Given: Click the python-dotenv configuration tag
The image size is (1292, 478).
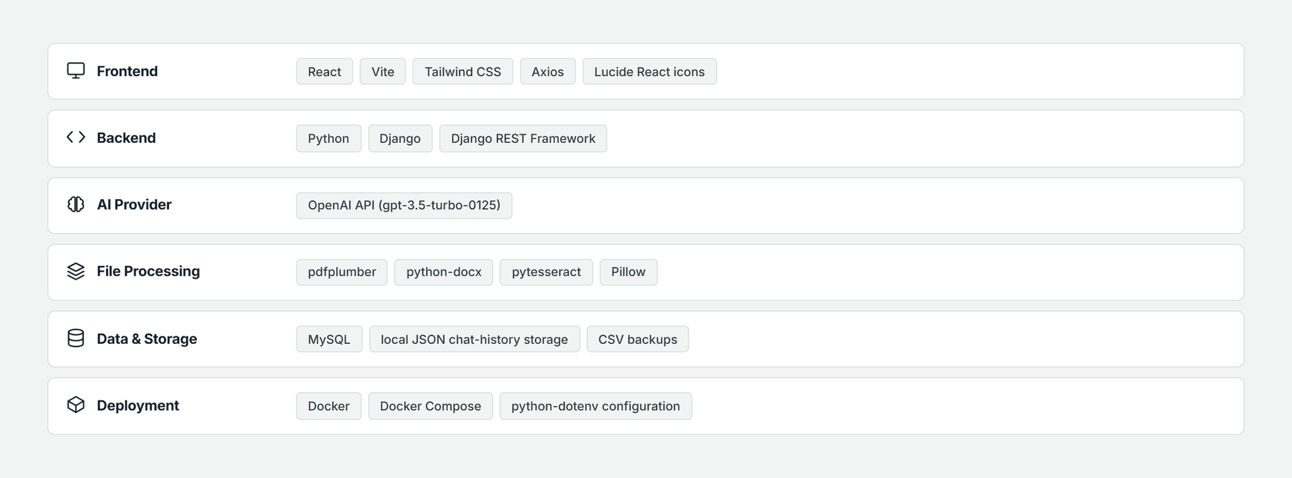Looking at the screenshot, I should (x=596, y=406).
